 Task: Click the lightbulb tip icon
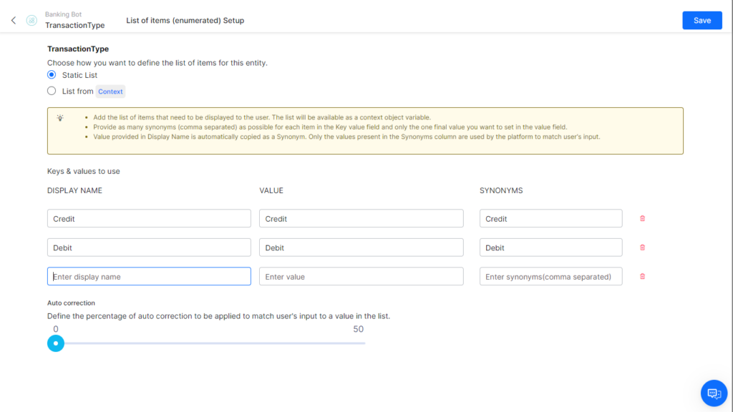[59, 118]
